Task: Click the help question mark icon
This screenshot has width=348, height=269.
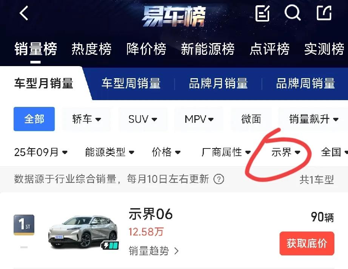Action: [219, 179]
